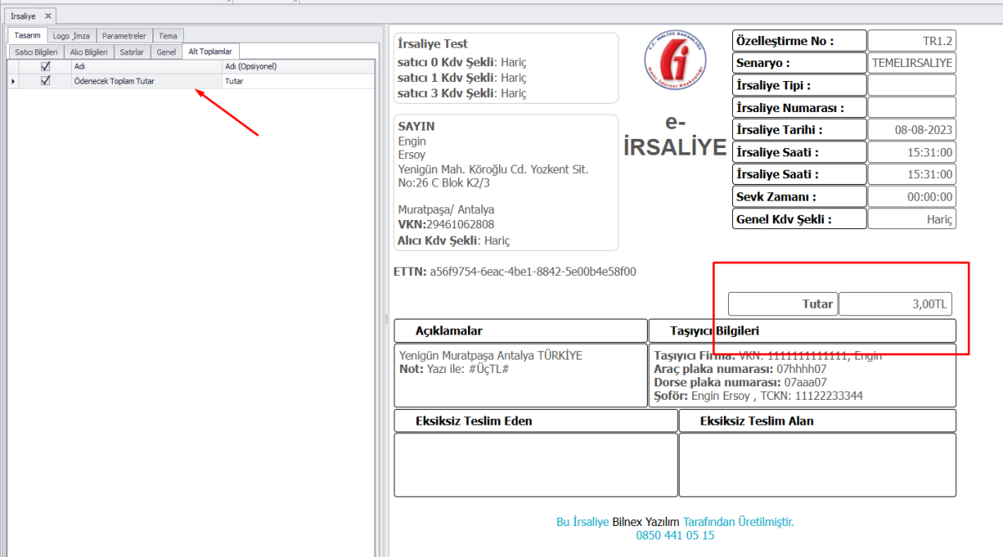The width and height of the screenshot is (1003, 557).
Task: Switch to the Tasarım tab
Action: coord(28,36)
